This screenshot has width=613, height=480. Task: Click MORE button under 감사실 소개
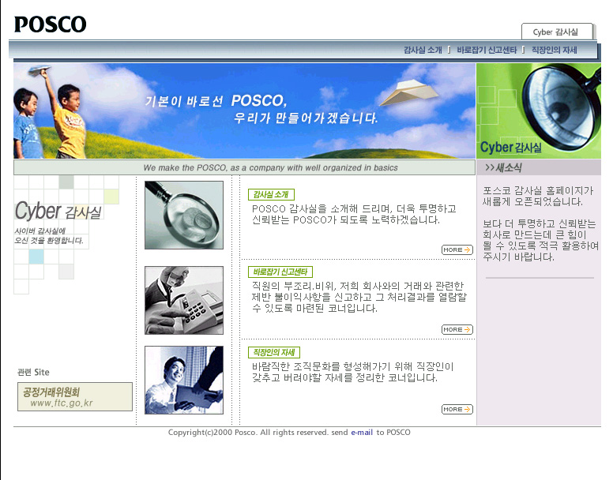[457, 249]
